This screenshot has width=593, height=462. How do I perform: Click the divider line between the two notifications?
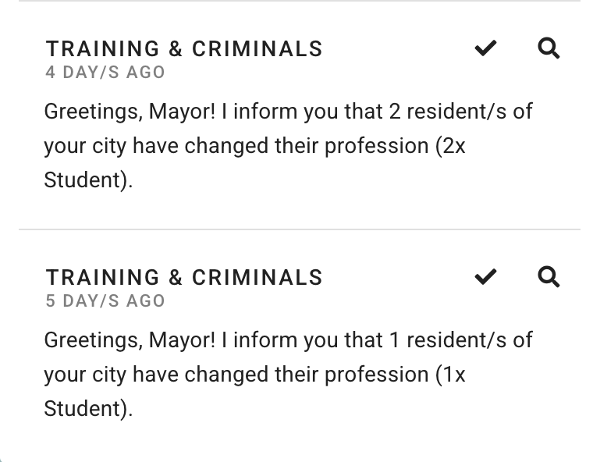[300, 229]
